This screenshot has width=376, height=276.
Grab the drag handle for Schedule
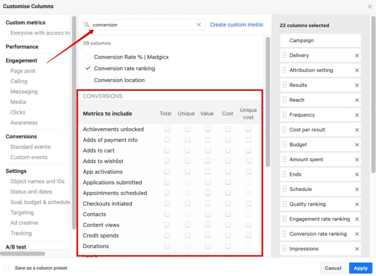click(x=284, y=189)
